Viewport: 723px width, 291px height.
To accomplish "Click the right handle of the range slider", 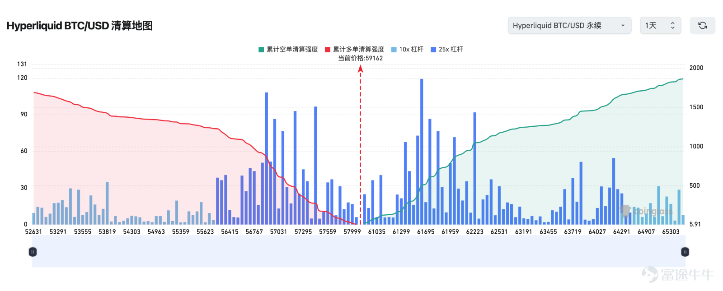I will click(685, 252).
